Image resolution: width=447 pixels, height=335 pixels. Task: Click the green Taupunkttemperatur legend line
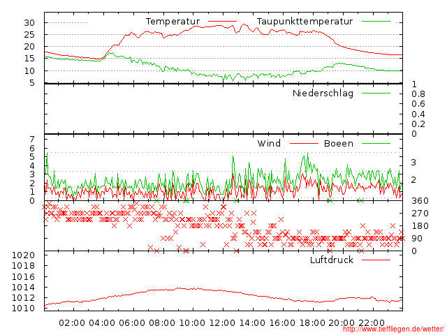[376, 22]
